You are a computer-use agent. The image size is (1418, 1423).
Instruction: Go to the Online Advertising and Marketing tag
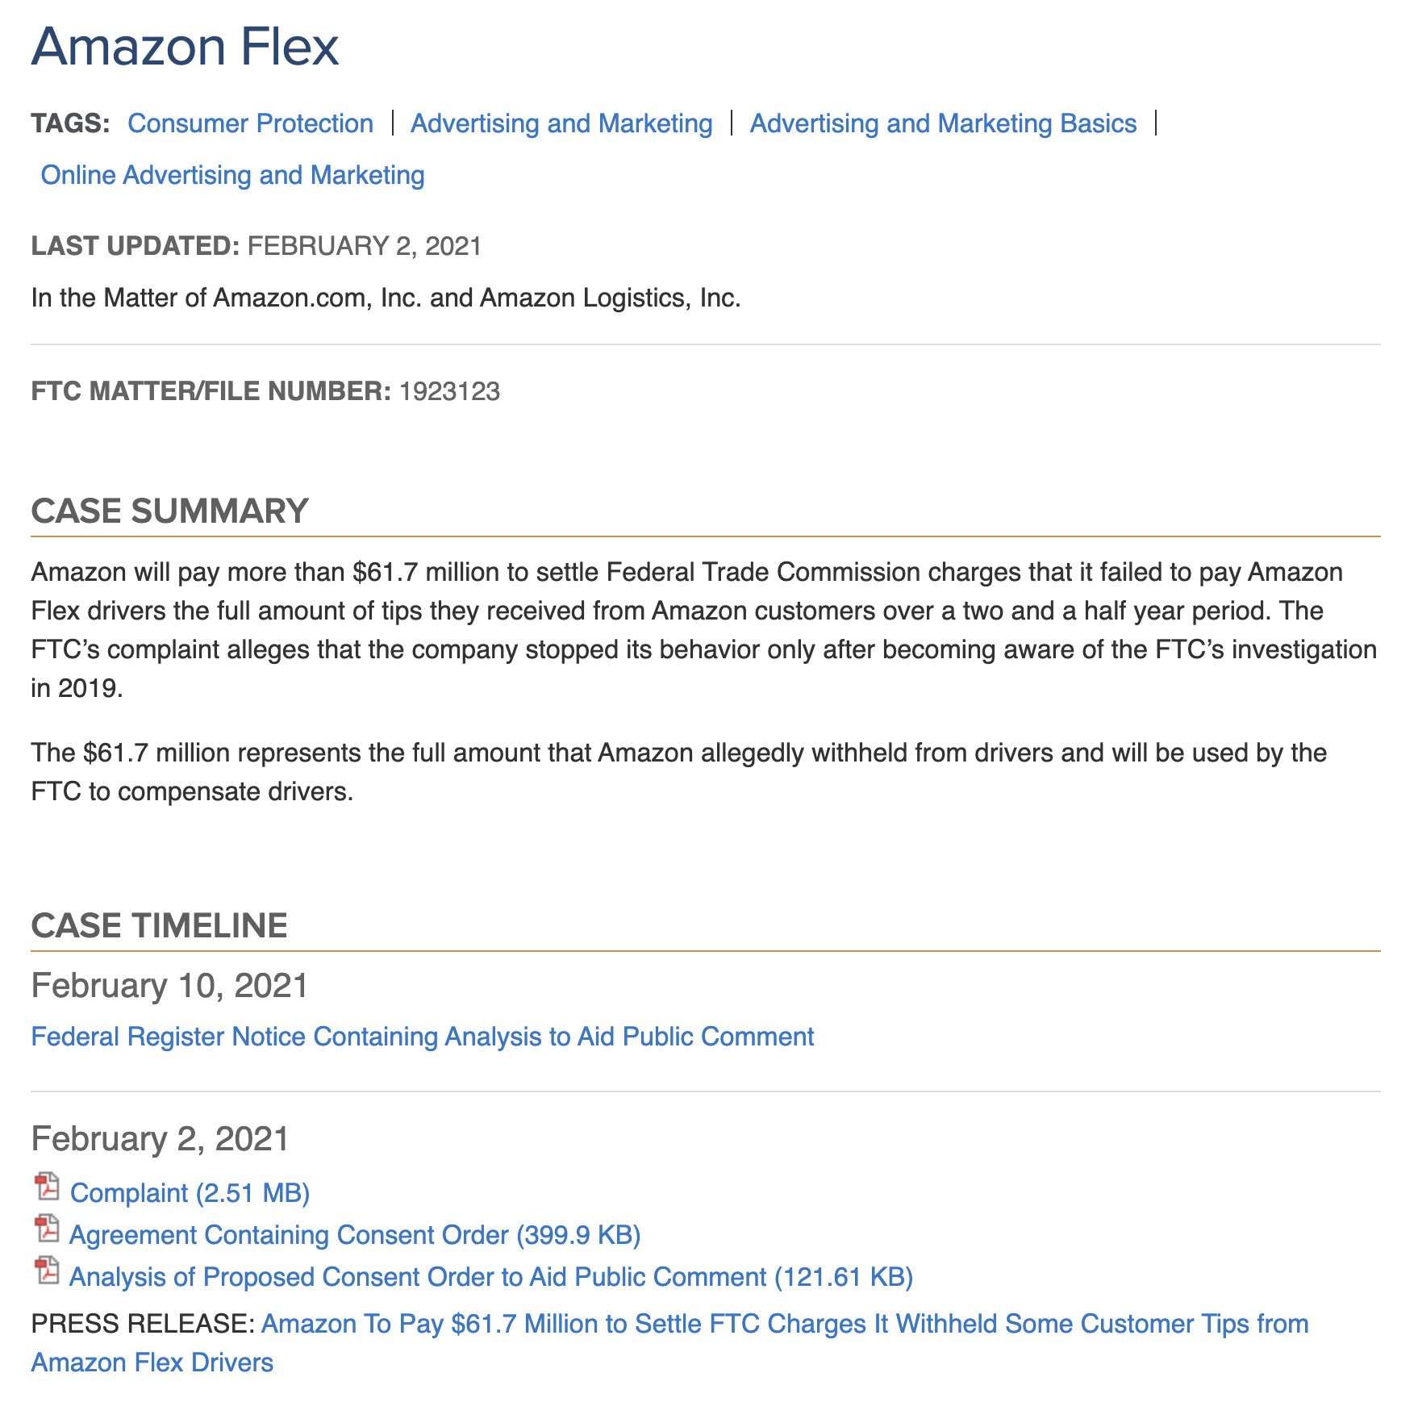(x=232, y=175)
